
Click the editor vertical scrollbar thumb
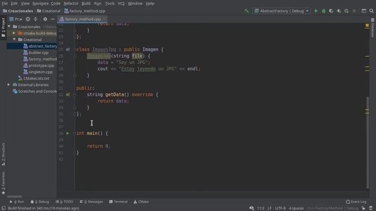pyautogui.click(x=368, y=142)
